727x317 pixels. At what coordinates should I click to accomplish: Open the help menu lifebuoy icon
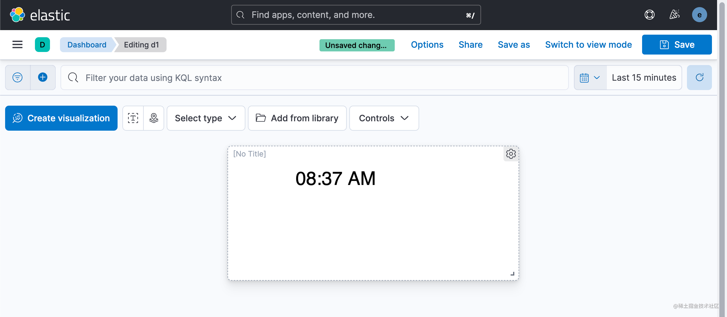point(649,15)
